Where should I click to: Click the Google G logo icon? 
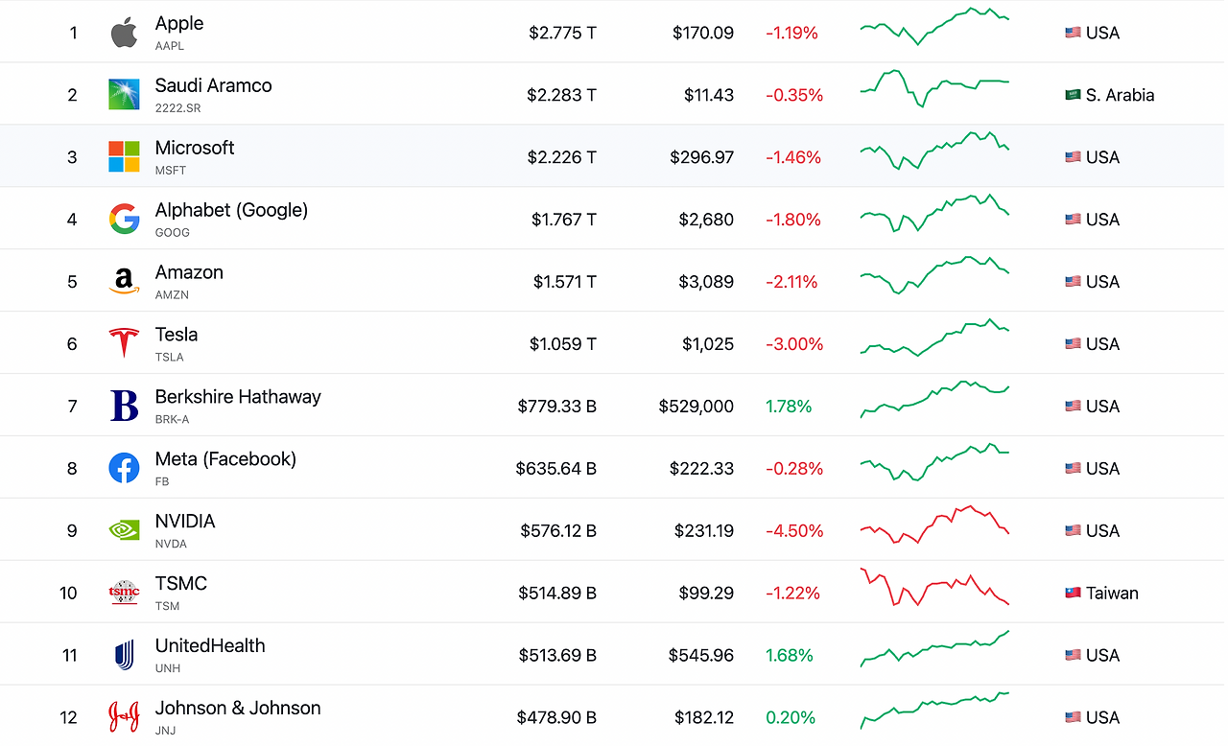pos(124,219)
